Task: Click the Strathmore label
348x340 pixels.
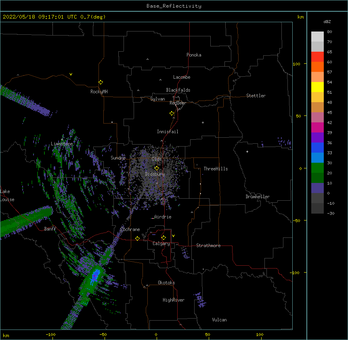Action: 208,246
